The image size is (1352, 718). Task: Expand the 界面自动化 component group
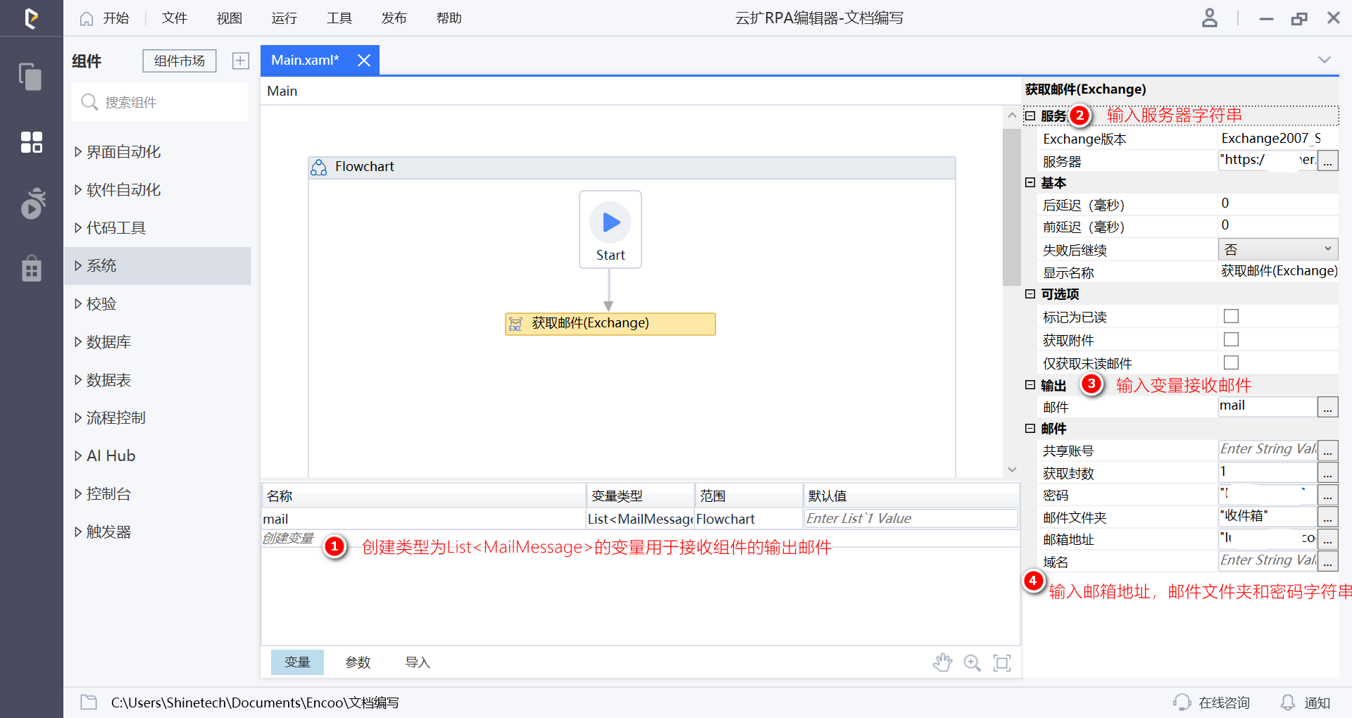pyautogui.click(x=78, y=151)
